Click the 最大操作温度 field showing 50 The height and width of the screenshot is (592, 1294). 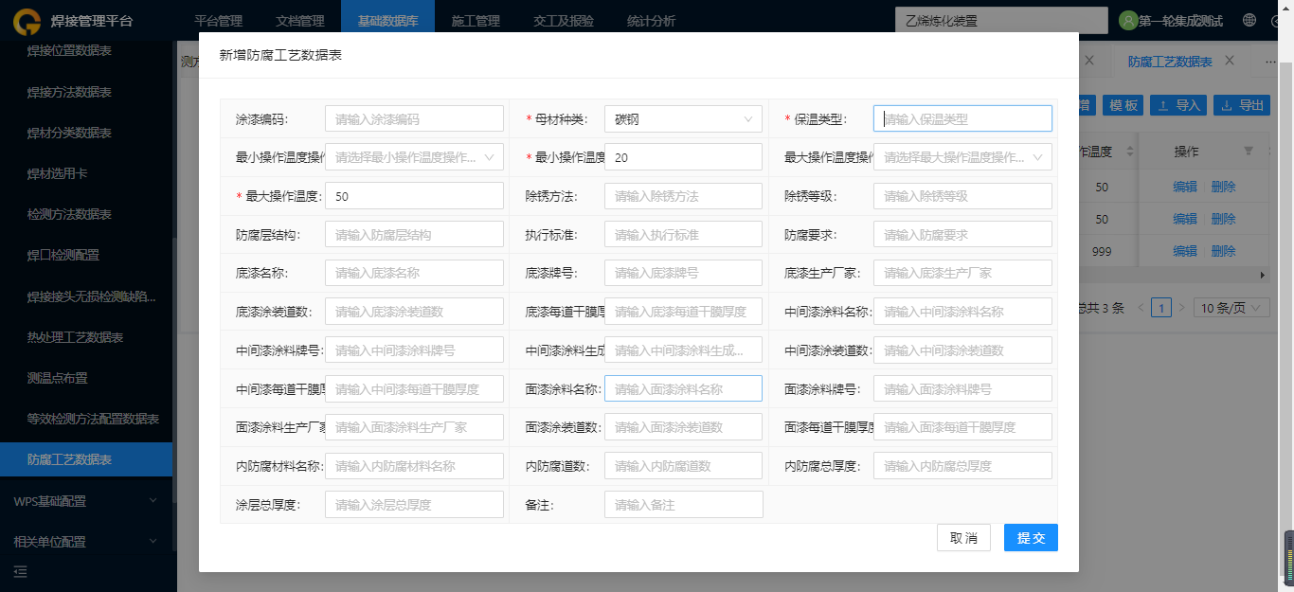[414, 196]
